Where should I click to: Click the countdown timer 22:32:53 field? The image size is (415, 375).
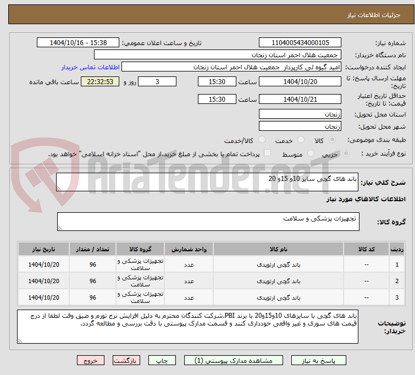[x=100, y=81]
